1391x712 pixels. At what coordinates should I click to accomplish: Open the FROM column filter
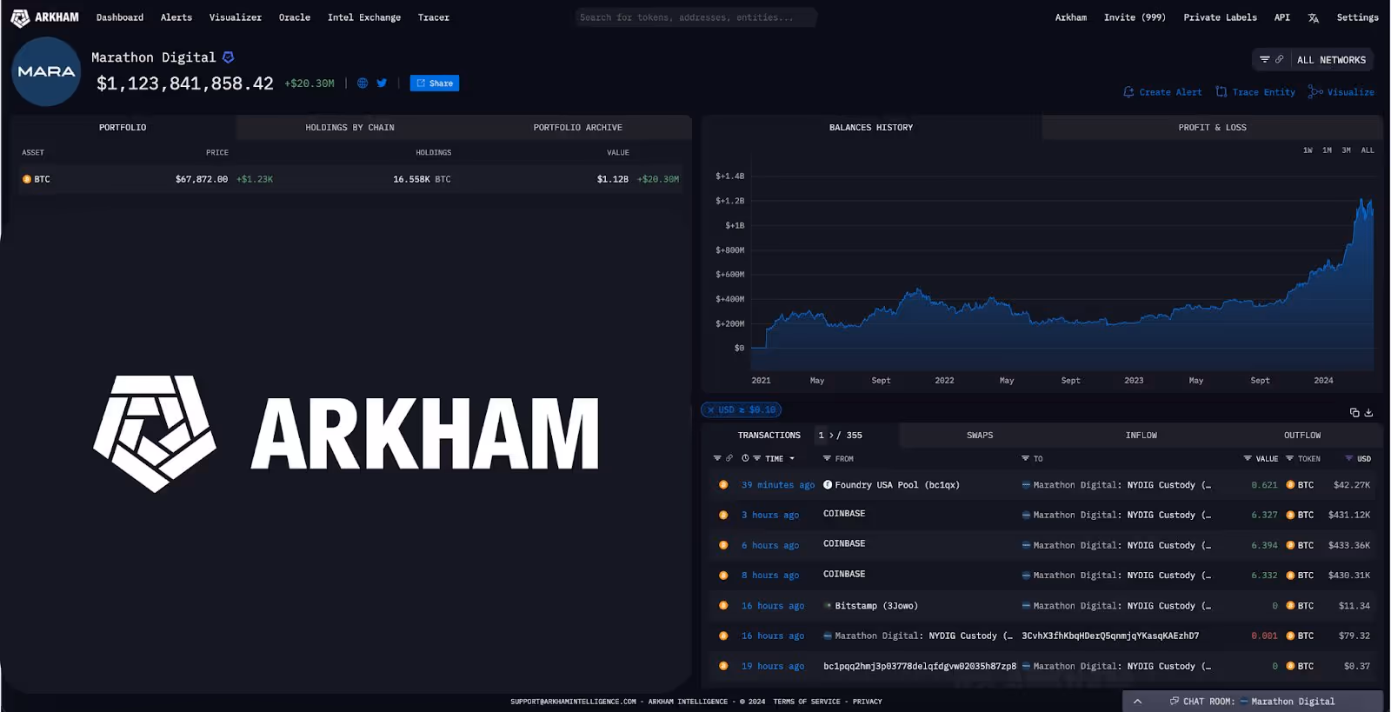pyautogui.click(x=828, y=458)
